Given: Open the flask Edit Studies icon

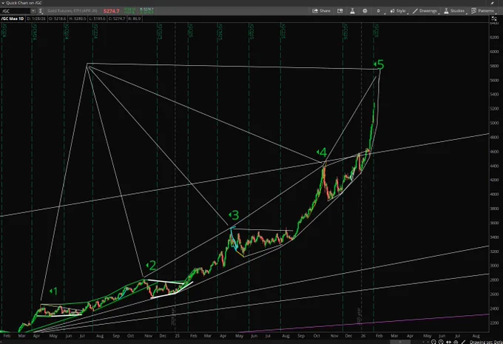Looking at the screenshot, I should pyautogui.click(x=352, y=11).
